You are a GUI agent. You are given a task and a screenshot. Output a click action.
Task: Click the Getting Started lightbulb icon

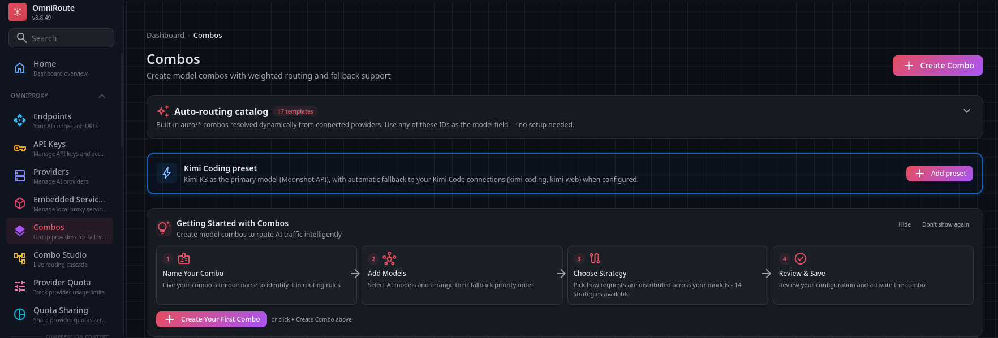pos(164,228)
